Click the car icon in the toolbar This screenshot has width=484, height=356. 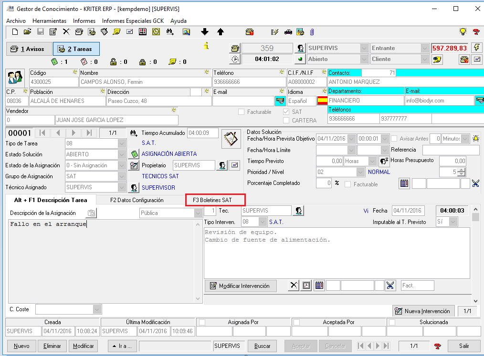(x=288, y=32)
